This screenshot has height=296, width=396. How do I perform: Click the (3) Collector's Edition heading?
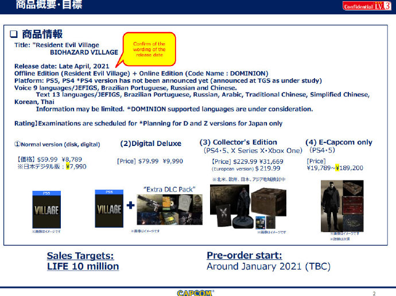(x=238, y=142)
